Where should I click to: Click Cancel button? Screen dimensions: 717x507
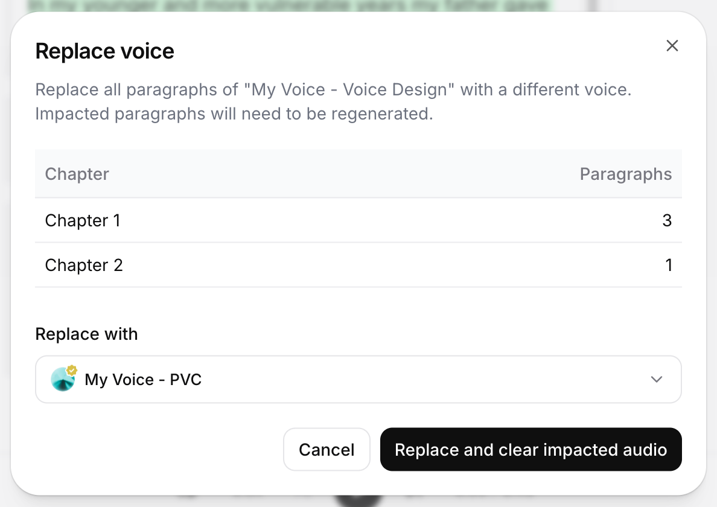327,450
